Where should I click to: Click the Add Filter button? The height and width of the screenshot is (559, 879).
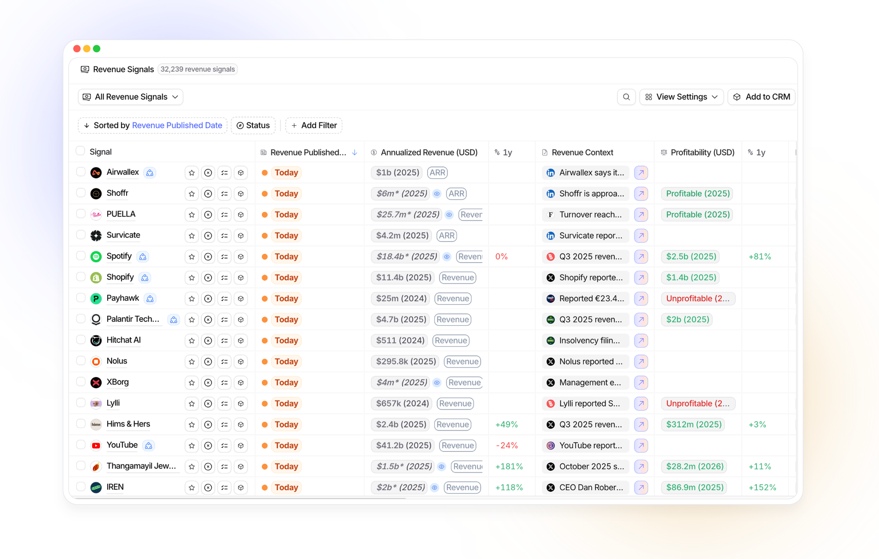pos(314,126)
